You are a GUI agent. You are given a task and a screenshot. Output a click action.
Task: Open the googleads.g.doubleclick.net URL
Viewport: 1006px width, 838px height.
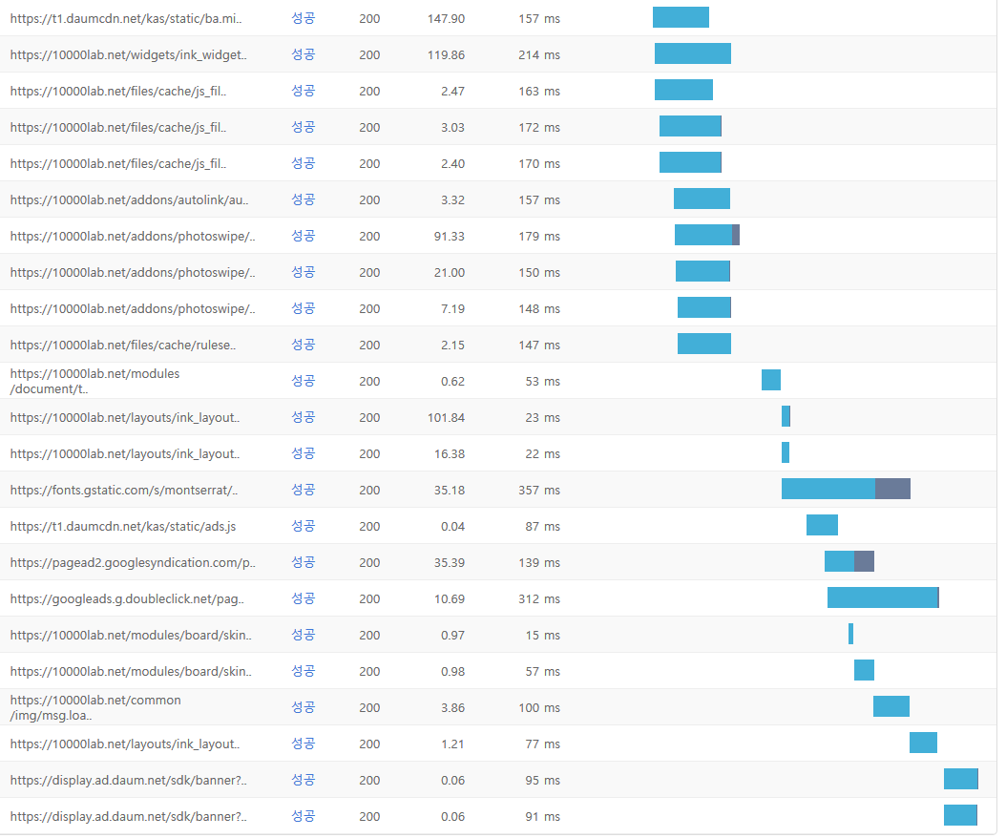pos(127,598)
